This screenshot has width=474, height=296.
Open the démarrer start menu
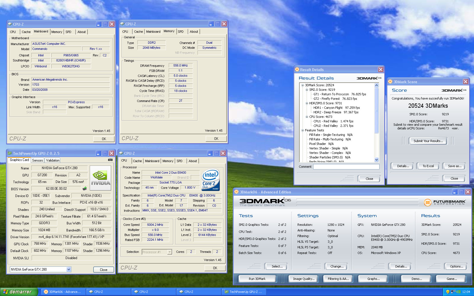point(19,292)
